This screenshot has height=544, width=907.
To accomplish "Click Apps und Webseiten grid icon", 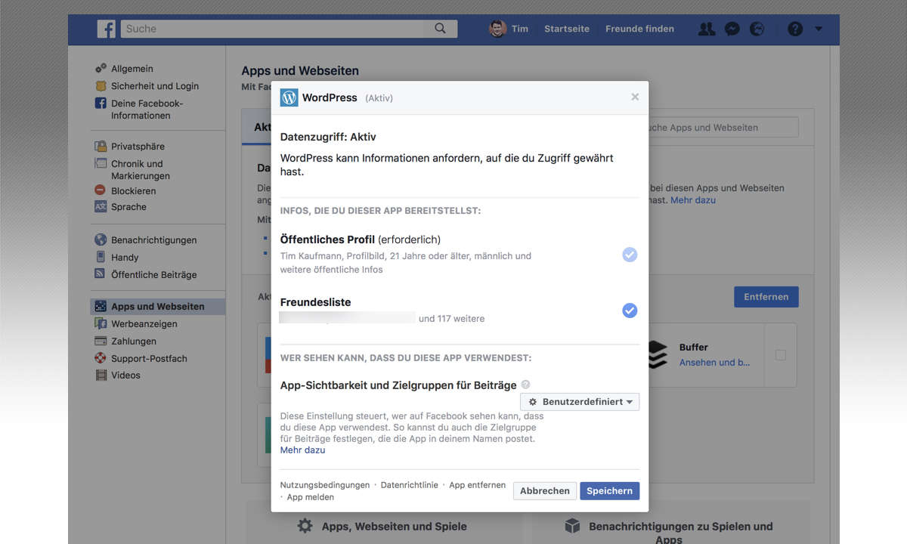I will tap(101, 306).
